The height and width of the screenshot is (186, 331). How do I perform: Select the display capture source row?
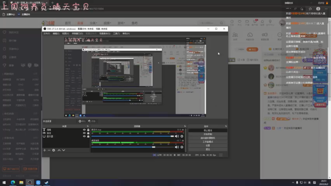(66, 136)
